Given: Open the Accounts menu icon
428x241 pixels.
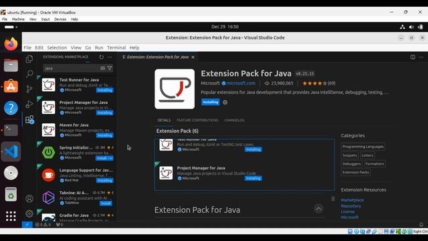Looking at the screenshot, I should [29, 199].
